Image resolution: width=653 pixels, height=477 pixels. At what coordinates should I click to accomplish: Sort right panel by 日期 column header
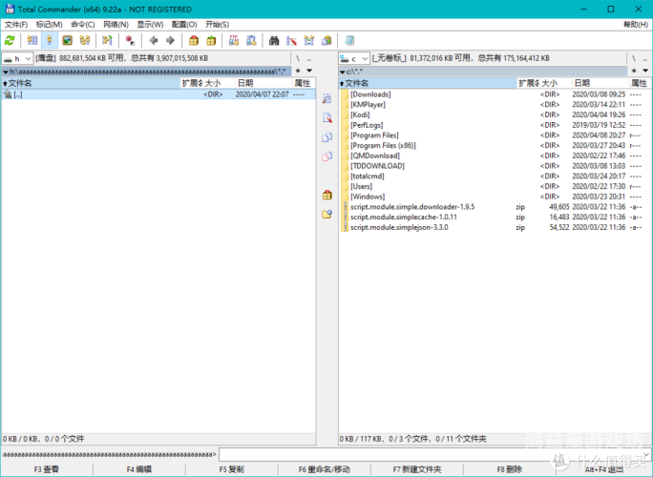[599, 83]
